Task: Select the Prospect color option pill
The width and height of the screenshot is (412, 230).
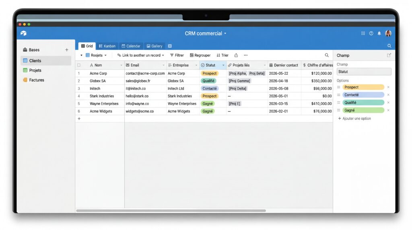Action: pos(363,87)
